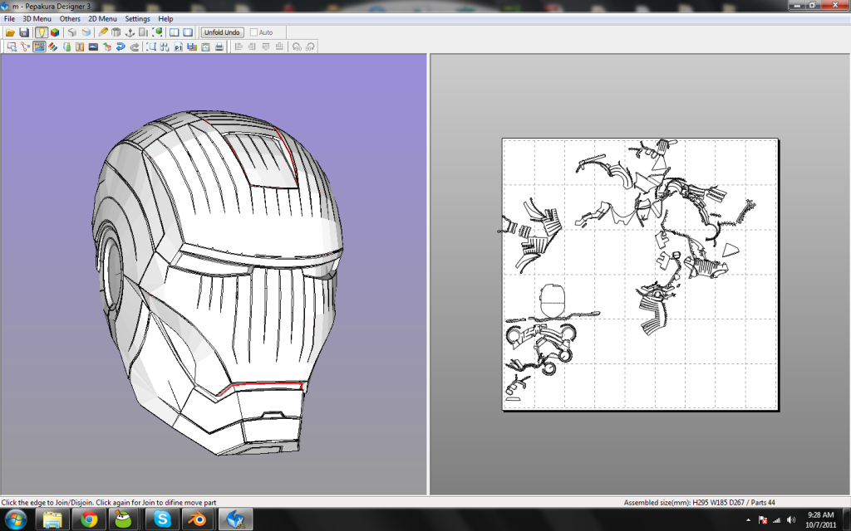Select the pencil edge tool icon
The image size is (851, 531).
point(103,32)
